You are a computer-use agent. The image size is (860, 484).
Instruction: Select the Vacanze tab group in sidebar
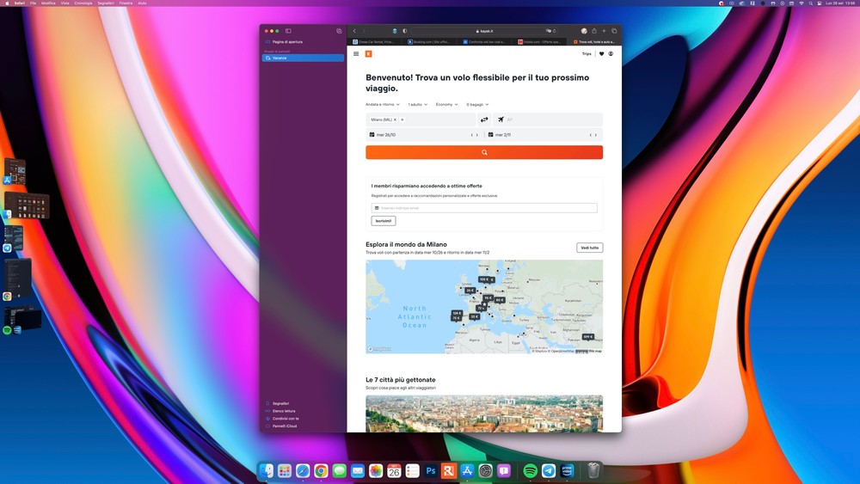pyautogui.click(x=303, y=58)
